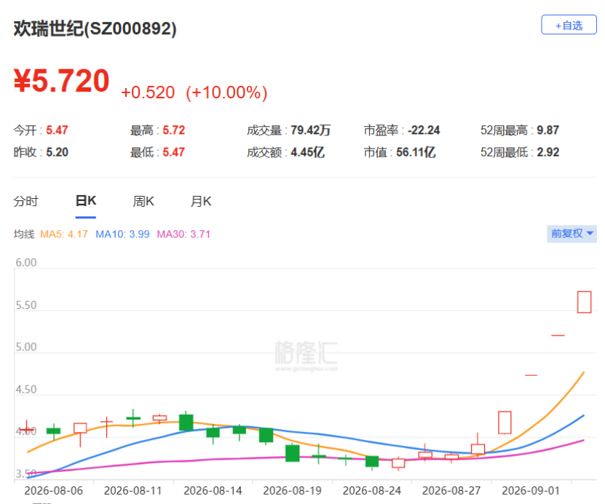
Task: Click the 52周最高 value 9.87
Action: tap(548, 130)
